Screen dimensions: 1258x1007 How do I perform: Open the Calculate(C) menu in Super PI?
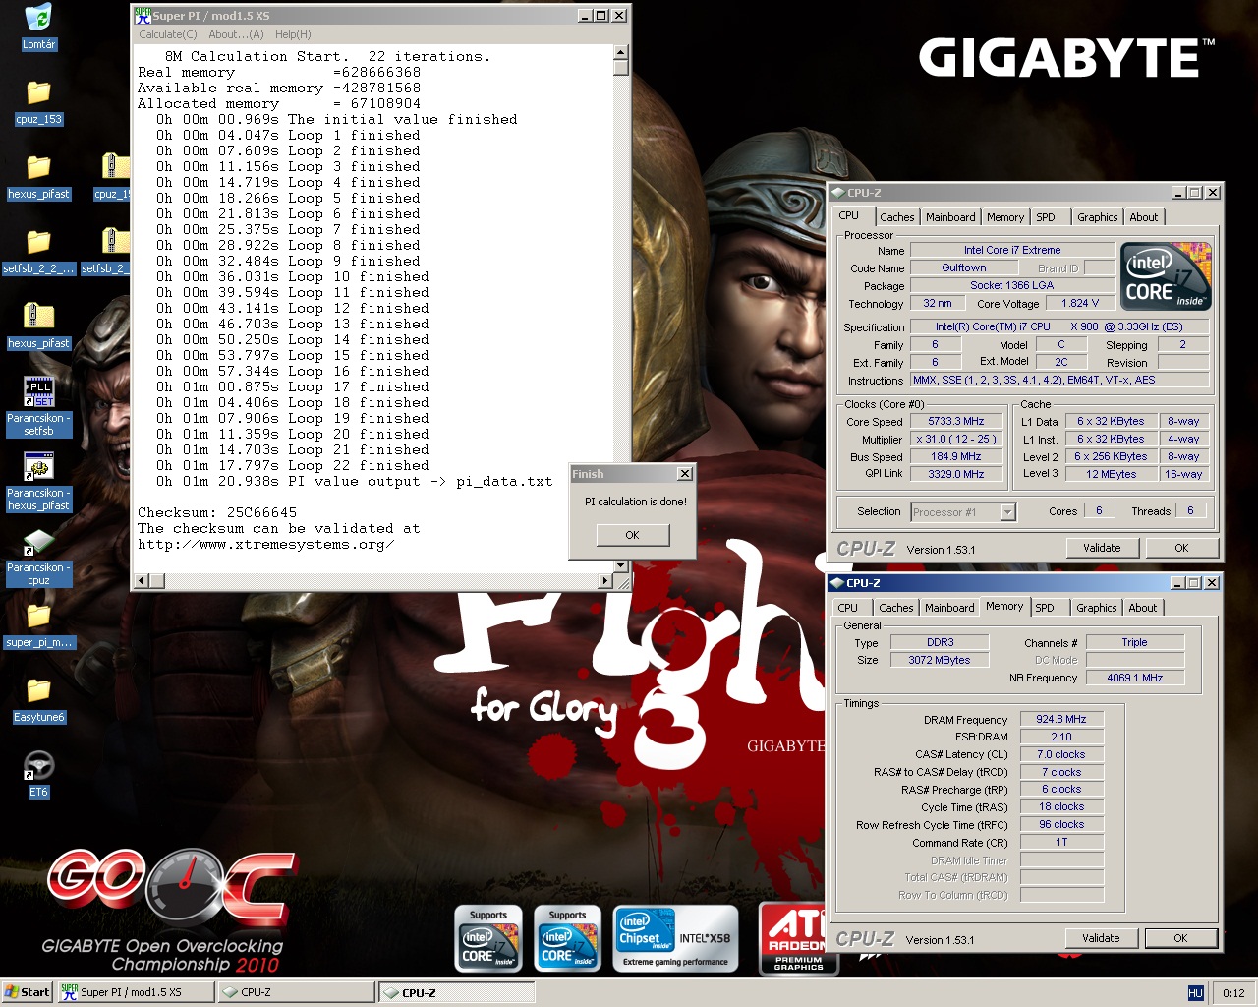coord(168,34)
